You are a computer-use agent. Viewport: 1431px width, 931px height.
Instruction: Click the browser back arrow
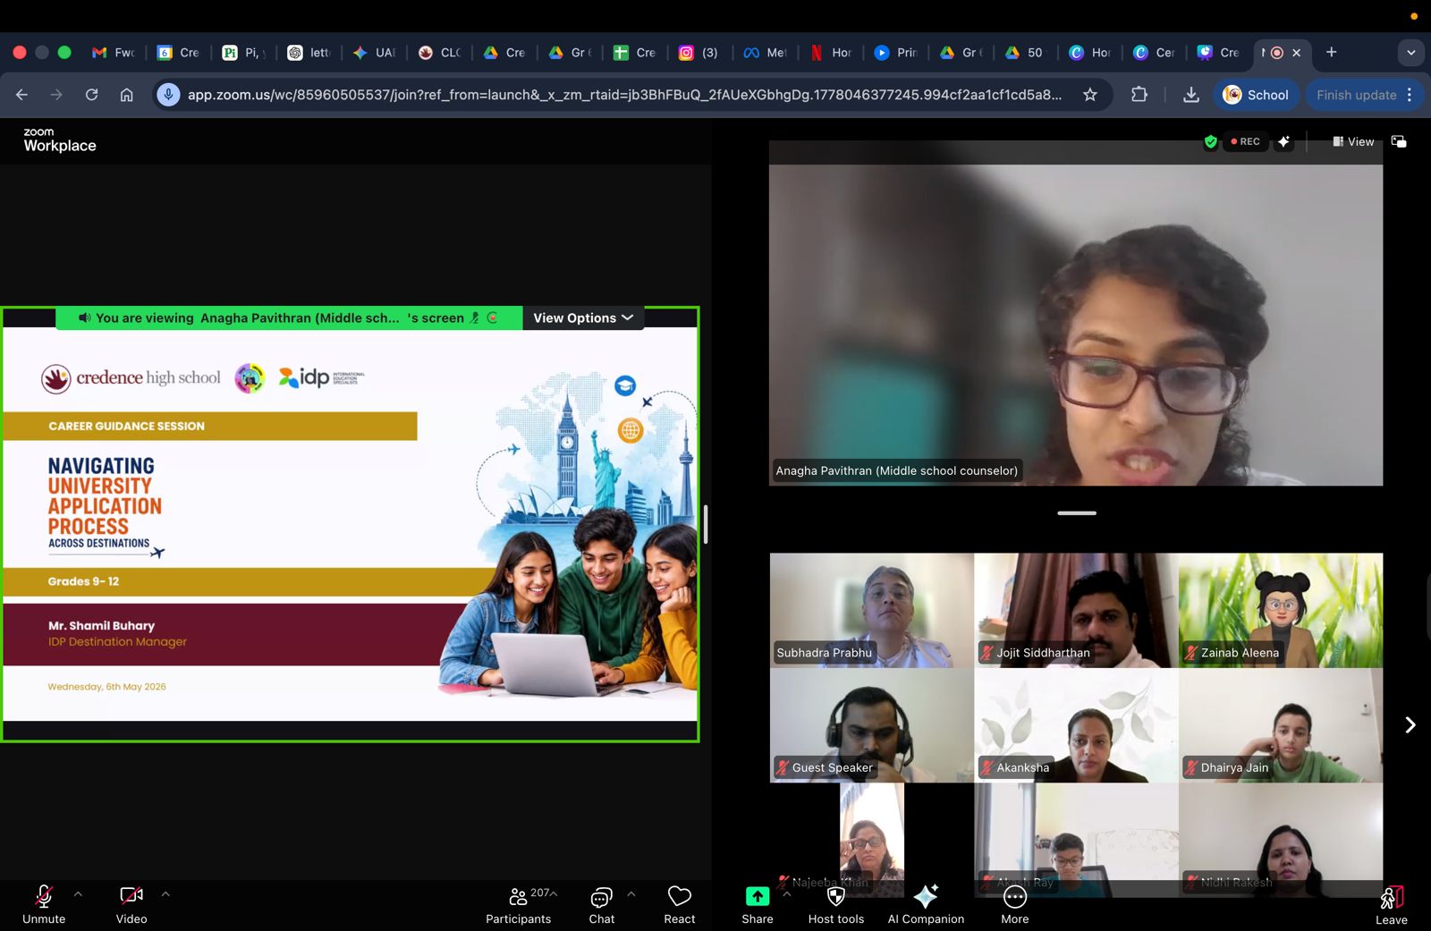click(22, 95)
